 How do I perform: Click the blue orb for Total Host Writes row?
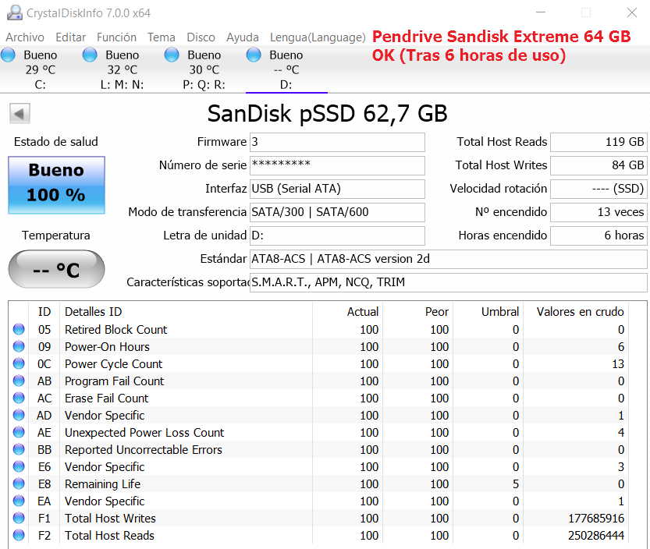[x=19, y=518]
